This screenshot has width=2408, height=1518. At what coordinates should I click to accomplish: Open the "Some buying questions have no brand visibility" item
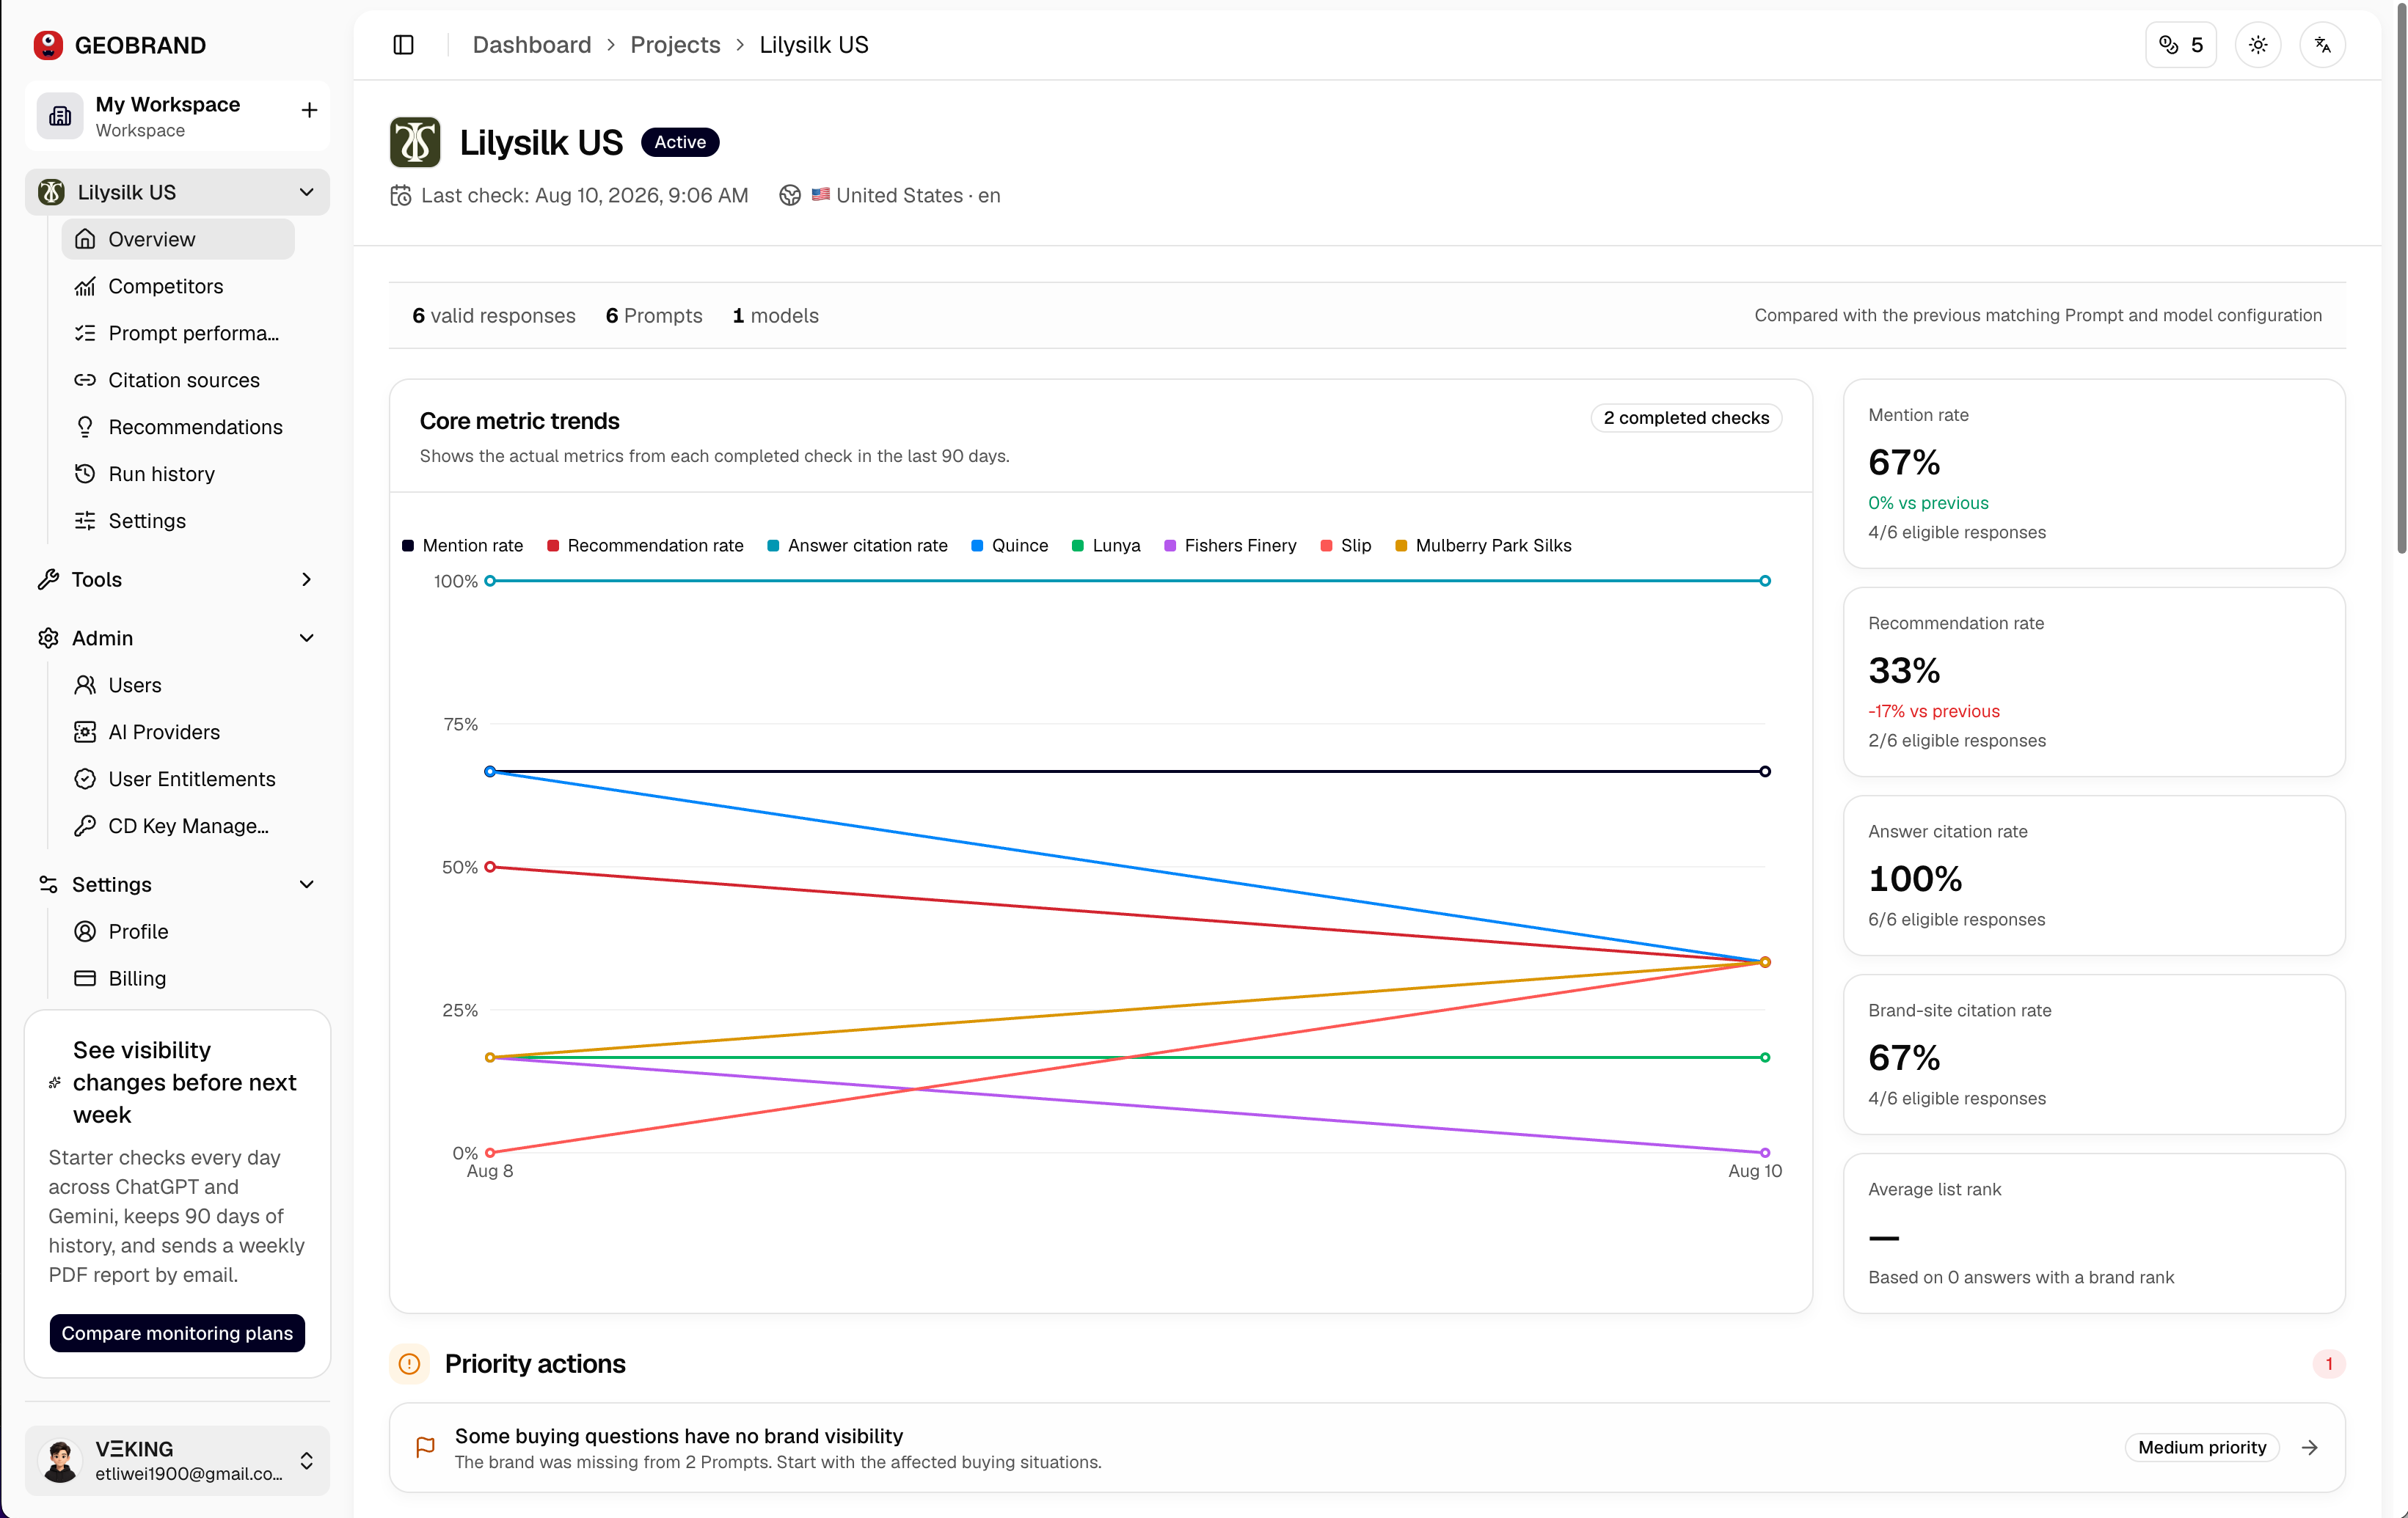(1367, 1447)
